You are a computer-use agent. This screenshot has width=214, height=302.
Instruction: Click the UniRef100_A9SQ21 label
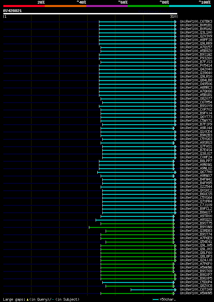coord(196,220)
